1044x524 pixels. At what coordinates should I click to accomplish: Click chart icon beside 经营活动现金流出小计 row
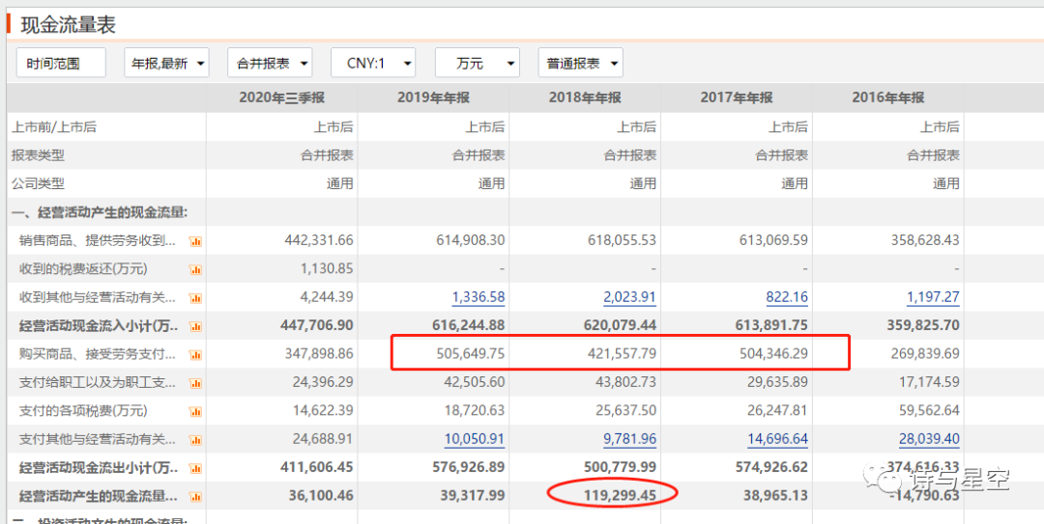[x=195, y=468]
